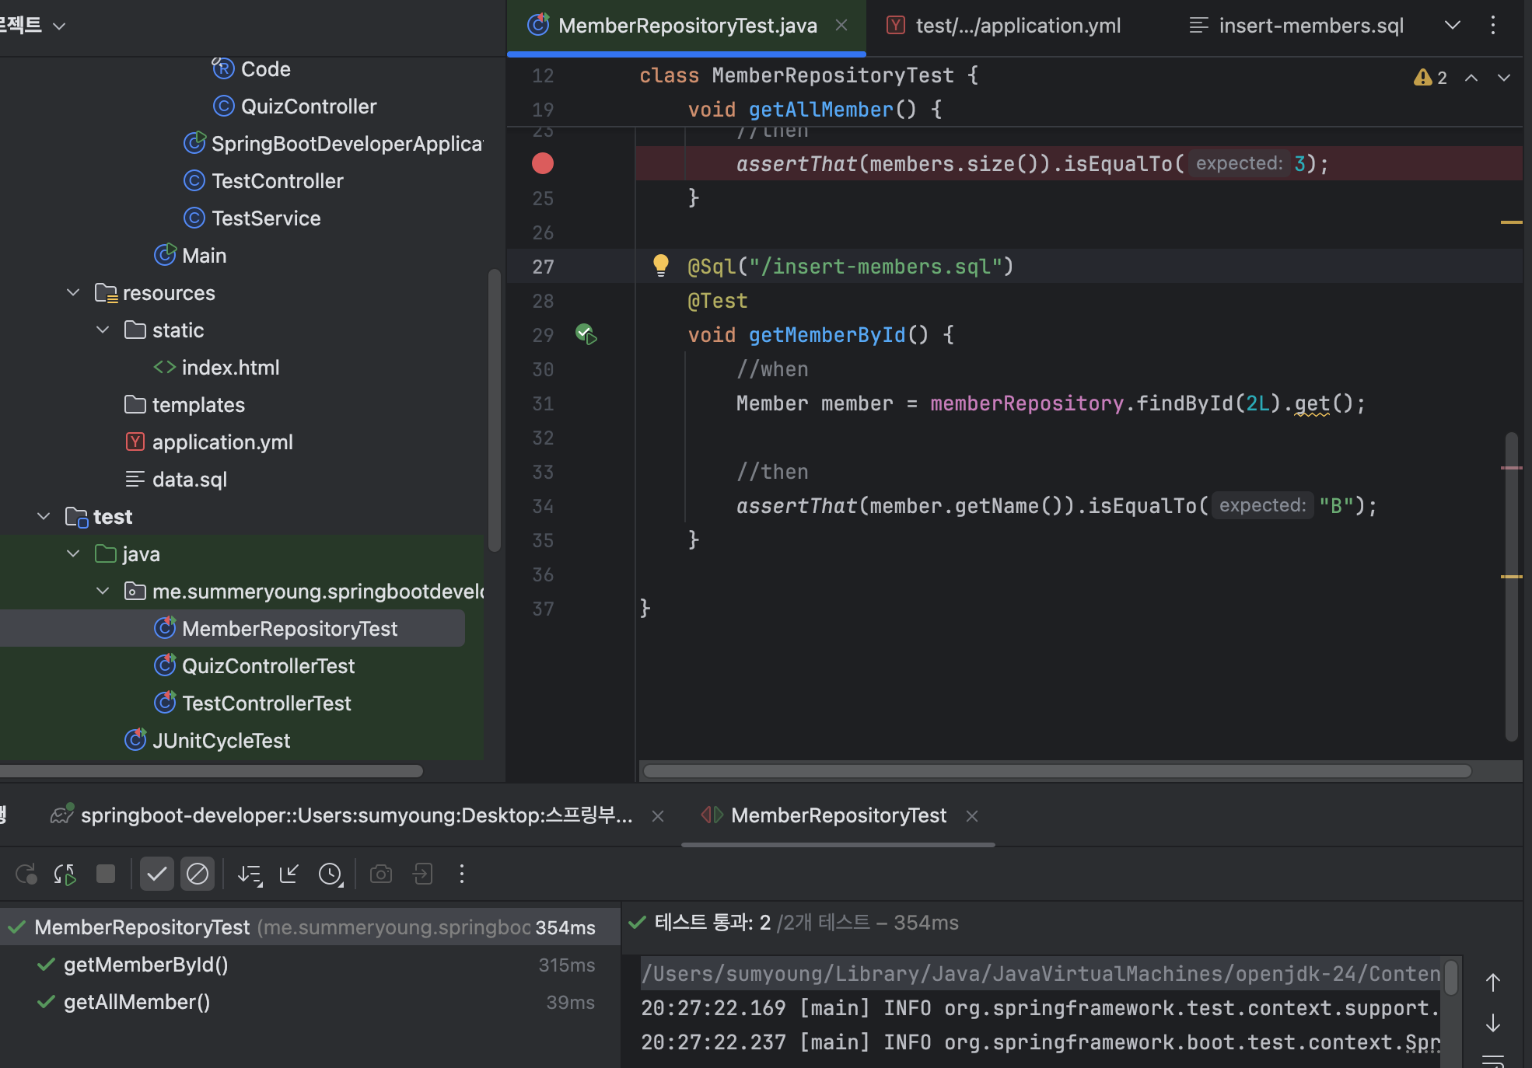Open QuizControllerTest in the project tree
The image size is (1532, 1068).
click(268, 666)
